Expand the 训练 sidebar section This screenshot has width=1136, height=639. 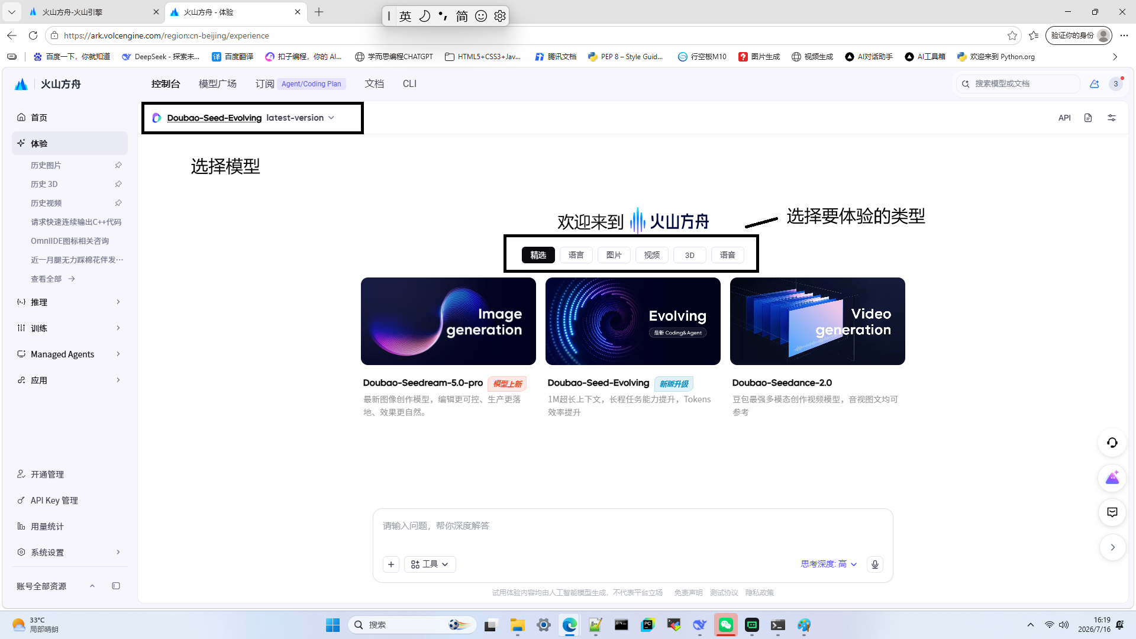[x=70, y=328]
